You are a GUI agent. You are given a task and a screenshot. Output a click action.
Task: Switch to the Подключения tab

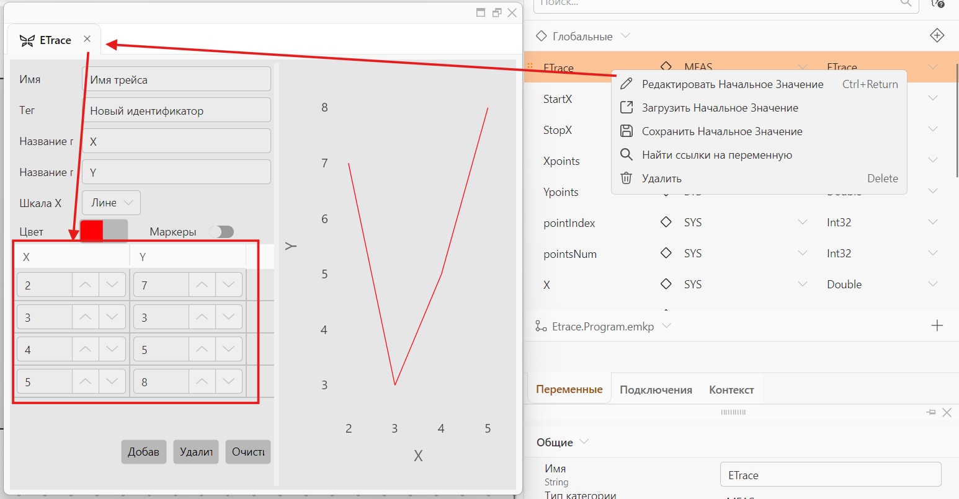coord(656,390)
